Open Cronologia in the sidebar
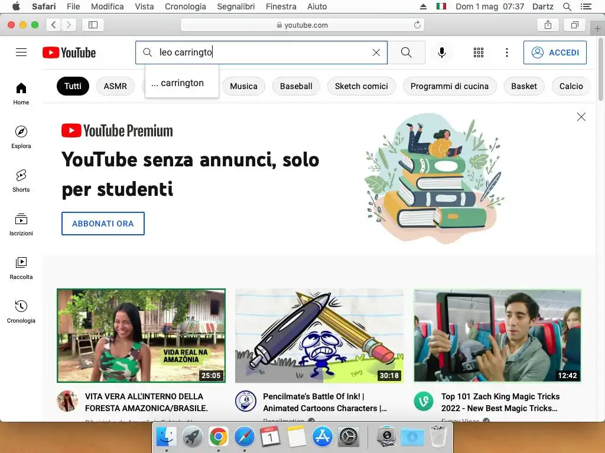Viewport: 605px width, 453px height. (x=21, y=311)
